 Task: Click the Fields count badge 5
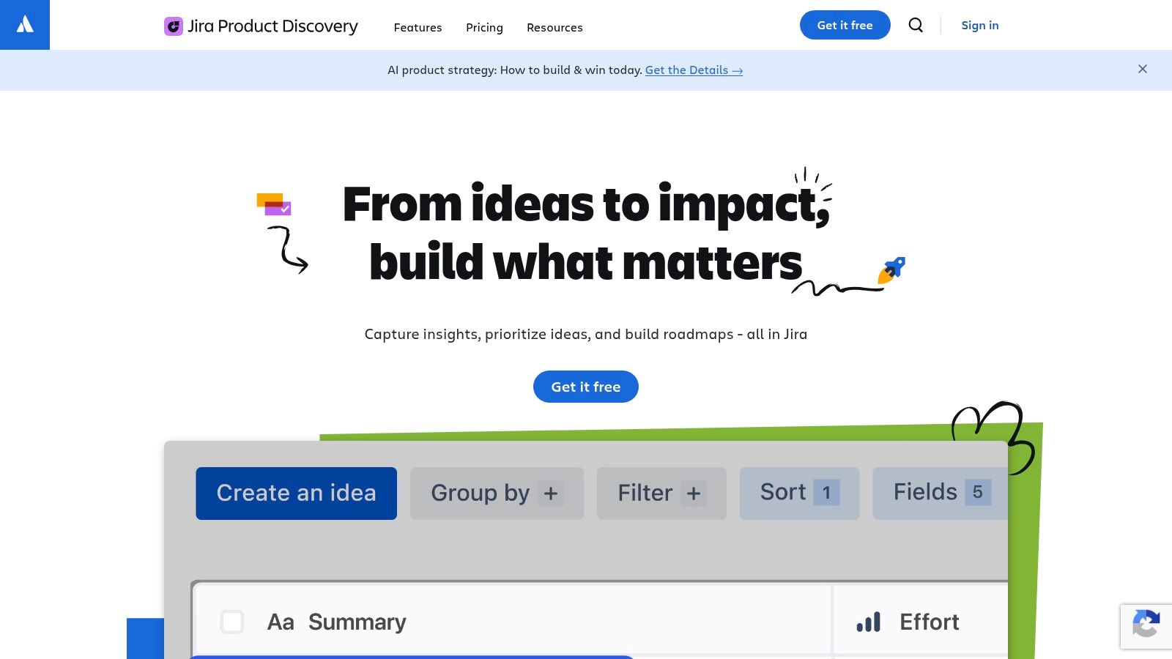(978, 492)
